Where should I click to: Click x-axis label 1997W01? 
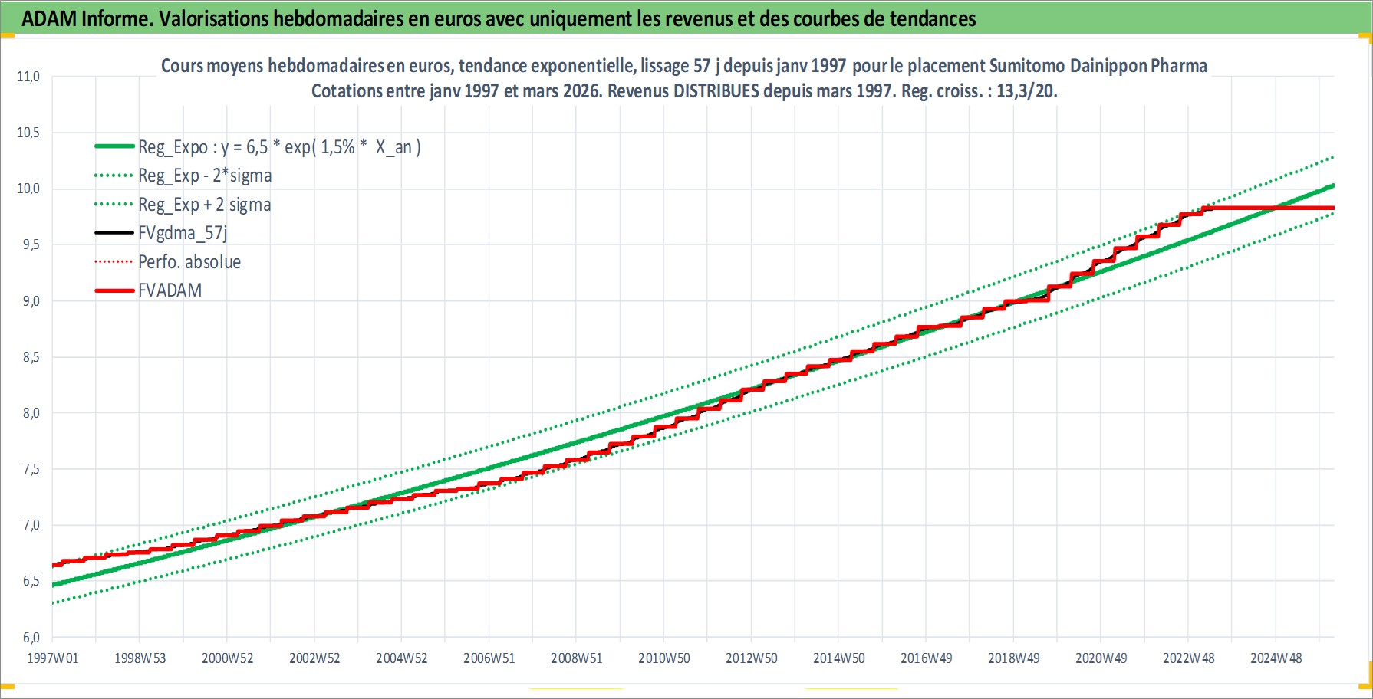coord(53,658)
